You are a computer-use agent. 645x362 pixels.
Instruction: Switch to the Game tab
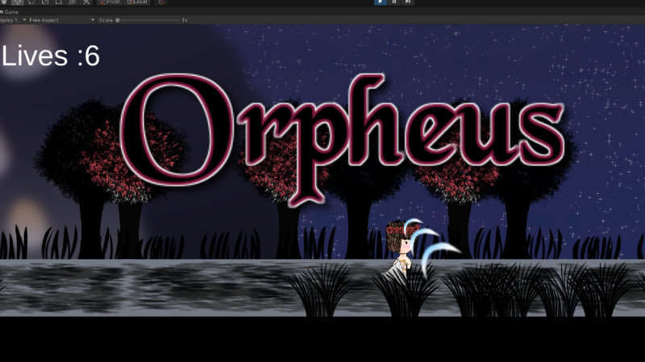click(x=10, y=12)
